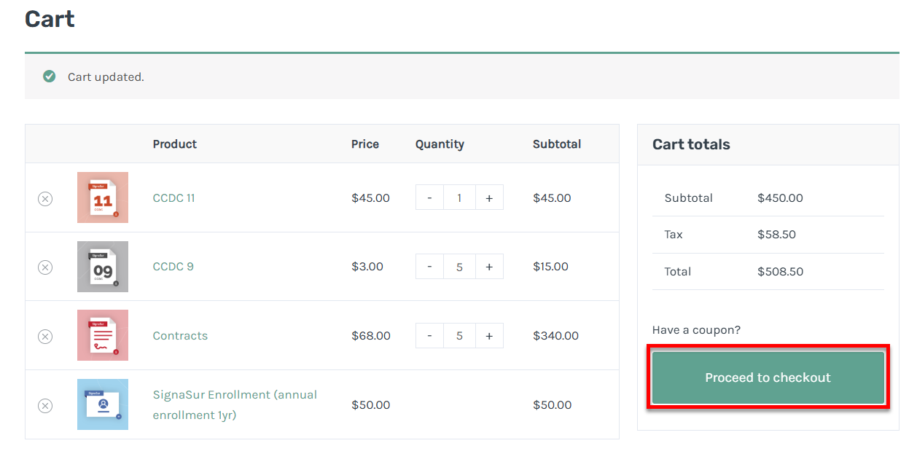The width and height of the screenshot is (917, 462).
Task: Click the $45.00 price of CCDC 11
Action: (x=370, y=198)
